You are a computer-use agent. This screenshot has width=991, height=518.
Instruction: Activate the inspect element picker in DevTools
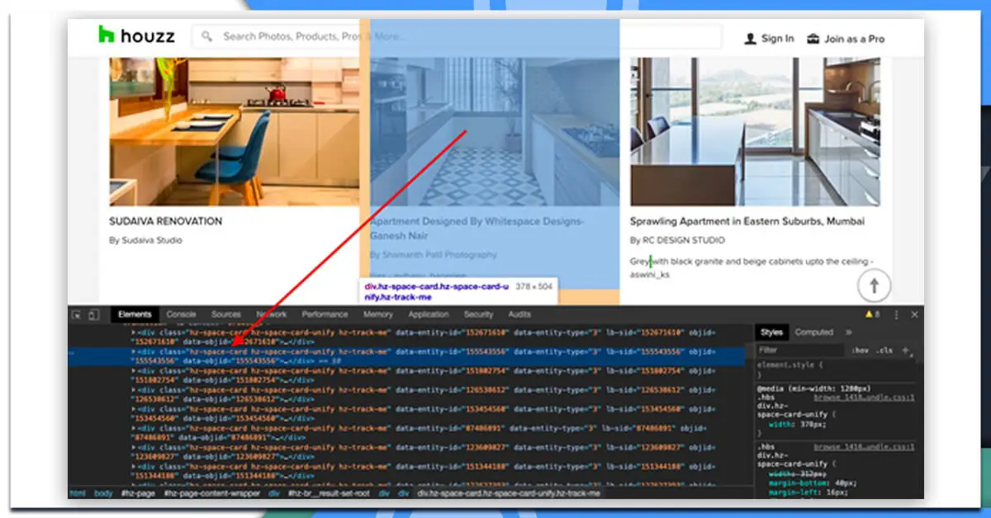[76, 314]
